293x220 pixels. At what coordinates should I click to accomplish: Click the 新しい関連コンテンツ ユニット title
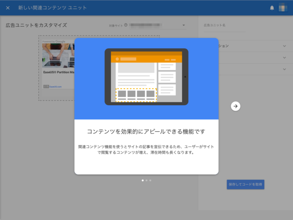[53, 8]
